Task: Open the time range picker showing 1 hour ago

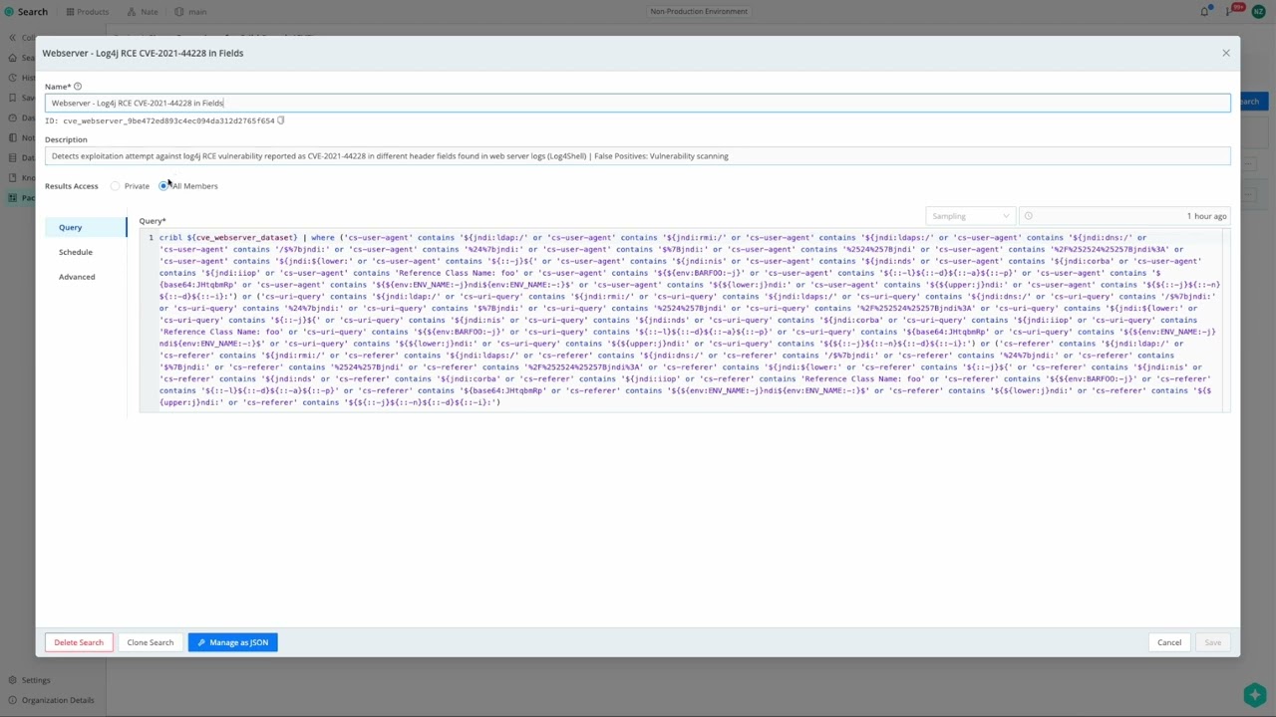Action: [1124, 216]
